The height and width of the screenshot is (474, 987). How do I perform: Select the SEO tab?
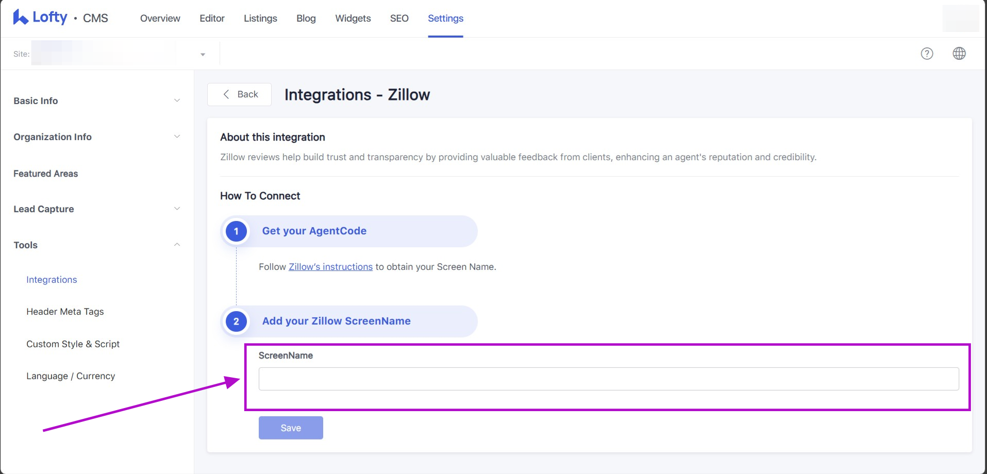pyautogui.click(x=399, y=19)
